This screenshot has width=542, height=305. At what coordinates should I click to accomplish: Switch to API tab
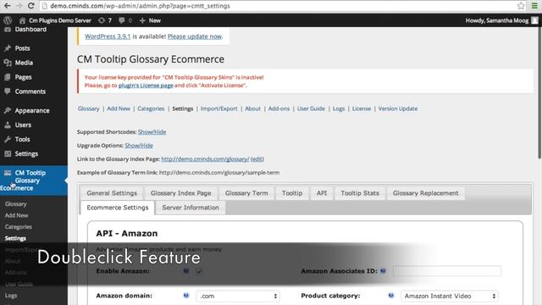(322, 193)
